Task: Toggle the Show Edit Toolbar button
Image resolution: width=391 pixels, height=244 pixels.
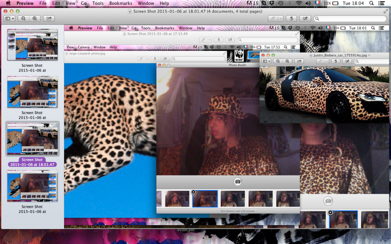Action: [305, 19]
